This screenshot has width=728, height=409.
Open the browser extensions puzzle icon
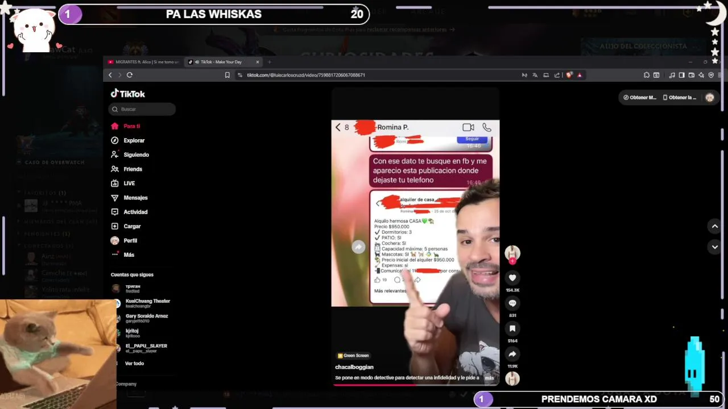click(x=647, y=75)
